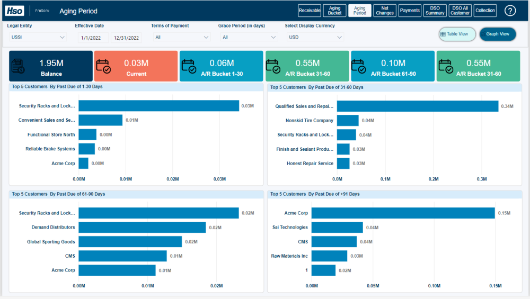The image size is (530, 299).
Task: Click the 'Demand Distributors' label
Action: 53,227
